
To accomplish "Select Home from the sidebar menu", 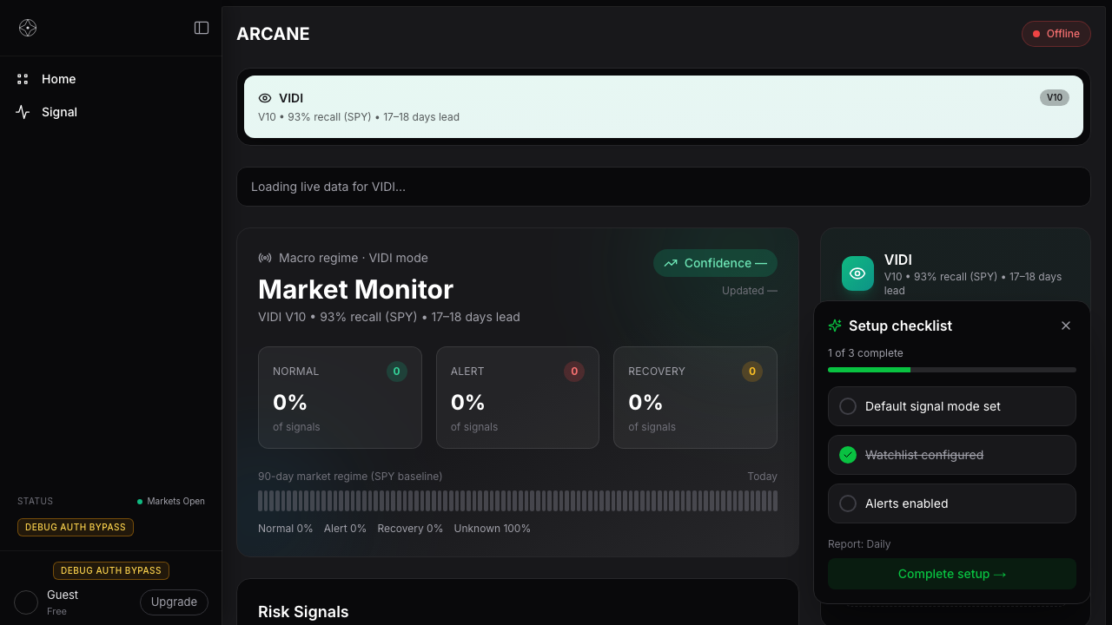I will pos(58,79).
